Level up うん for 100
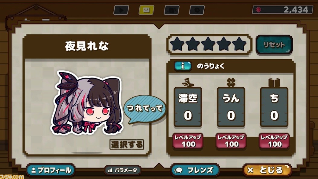This screenshot has width=318, height=179. pos(231,141)
